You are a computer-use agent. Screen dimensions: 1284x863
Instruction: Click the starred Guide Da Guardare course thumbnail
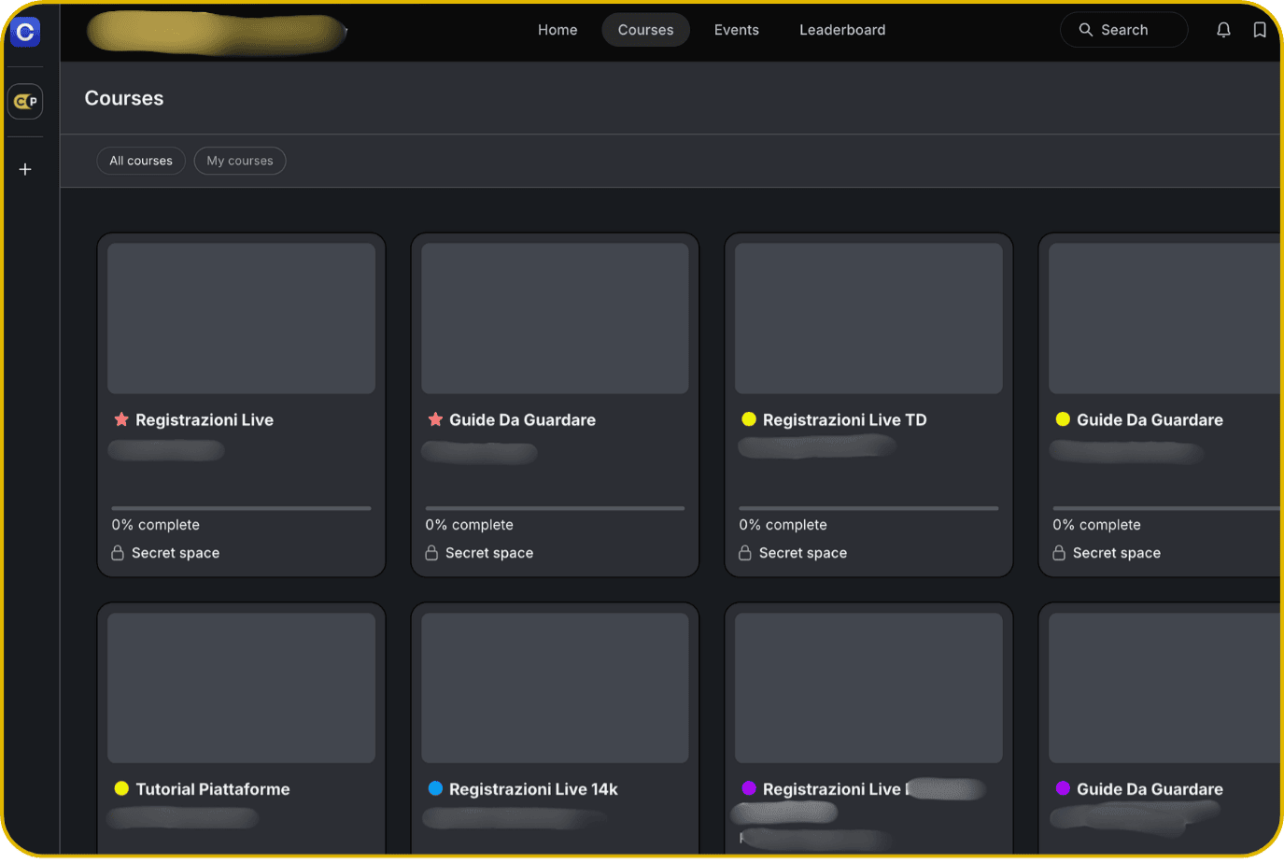556,318
